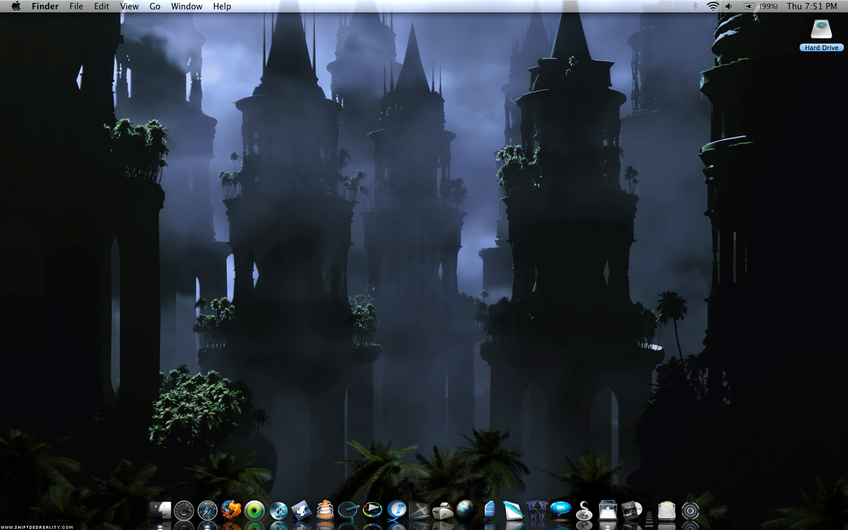The width and height of the screenshot is (848, 530).
Task: Open Firefox from the Dock
Action: coord(231,510)
